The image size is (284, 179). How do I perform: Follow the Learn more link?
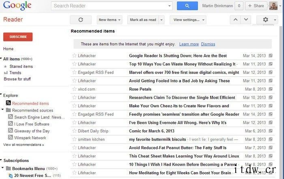pyautogui.click(x=189, y=44)
